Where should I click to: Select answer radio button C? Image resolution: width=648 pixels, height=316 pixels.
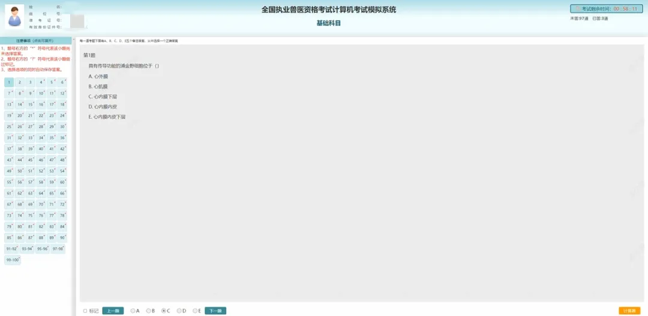pyautogui.click(x=164, y=311)
